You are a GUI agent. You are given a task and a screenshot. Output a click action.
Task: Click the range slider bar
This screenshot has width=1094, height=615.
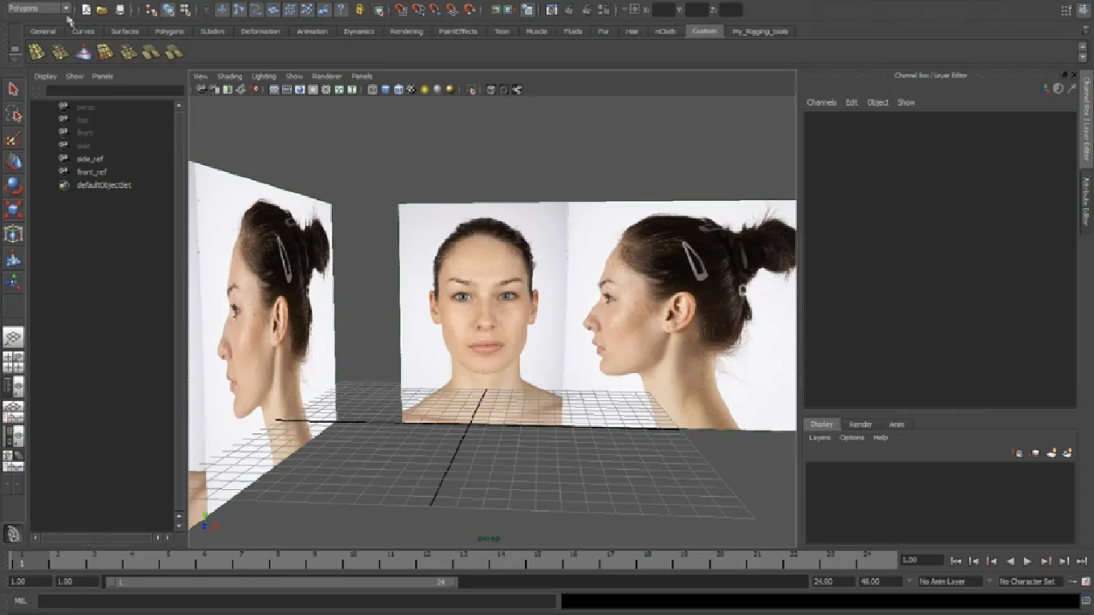(x=281, y=582)
